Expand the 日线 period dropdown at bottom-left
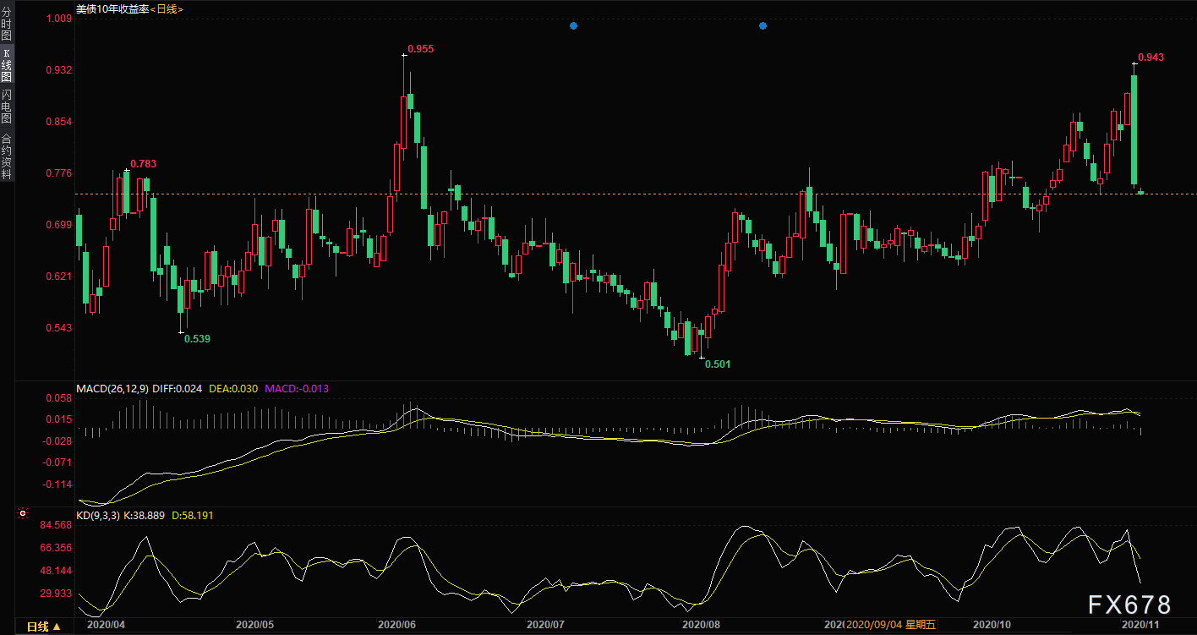The height and width of the screenshot is (635, 1197). [43, 627]
